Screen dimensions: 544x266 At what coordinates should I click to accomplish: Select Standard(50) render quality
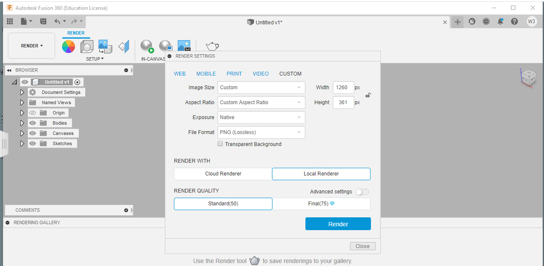(223, 204)
